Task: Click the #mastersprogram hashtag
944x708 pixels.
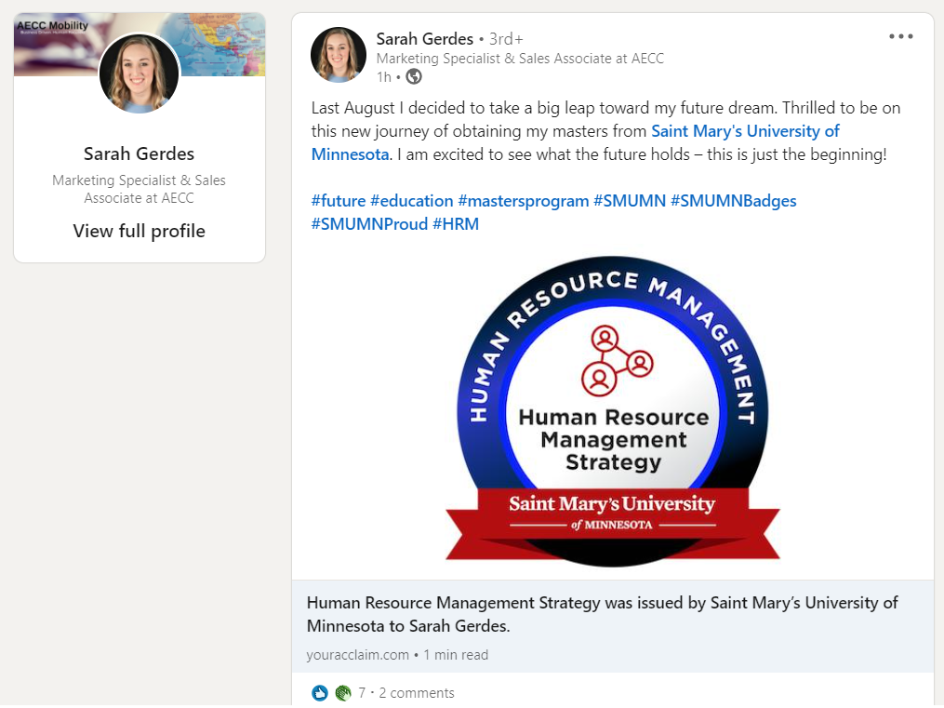Action: (x=524, y=201)
